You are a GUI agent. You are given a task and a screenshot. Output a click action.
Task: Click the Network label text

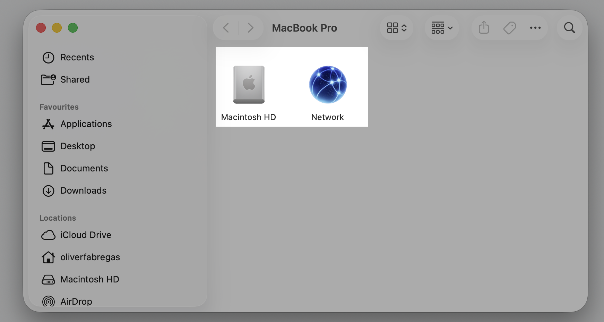327,117
